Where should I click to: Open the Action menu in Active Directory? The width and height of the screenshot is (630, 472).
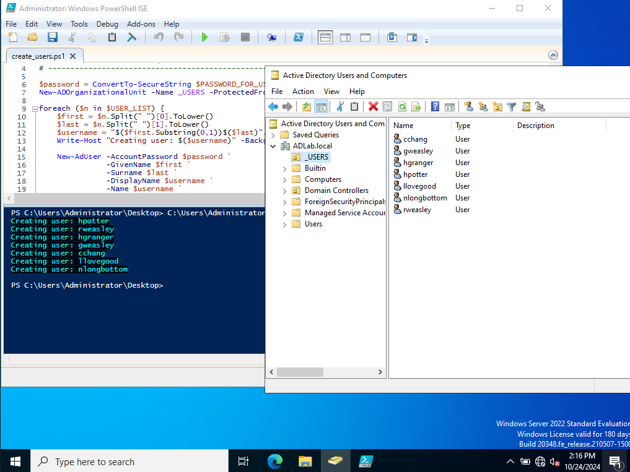pos(303,92)
